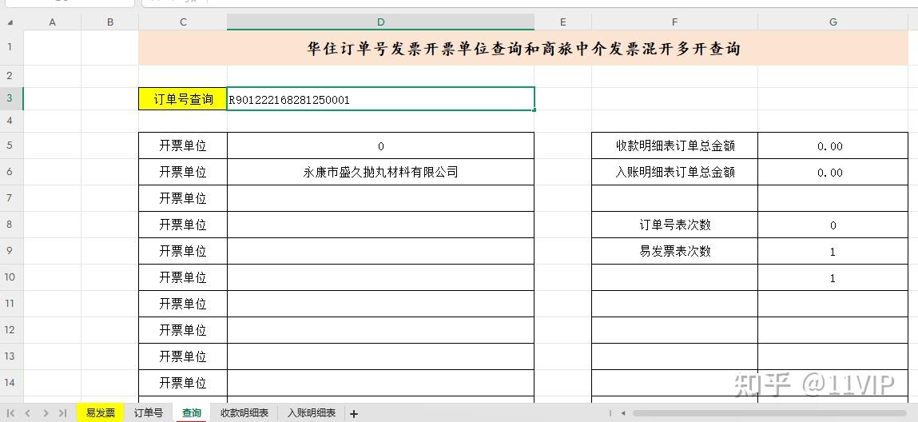Click the 开票单位 cell in row 14
This screenshot has width=918, height=422.
tap(183, 383)
